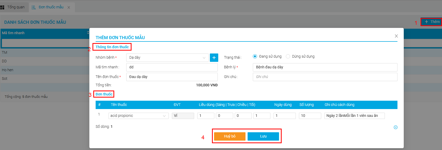Click the ĐVT field showing Vỉ
The width and height of the screenshot is (442, 150).
pyautogui.click(x=183, y=116)
